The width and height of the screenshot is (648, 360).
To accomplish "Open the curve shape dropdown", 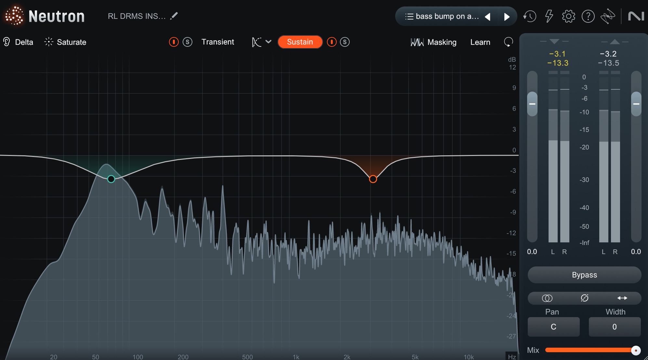I will (x=262, y=42).
